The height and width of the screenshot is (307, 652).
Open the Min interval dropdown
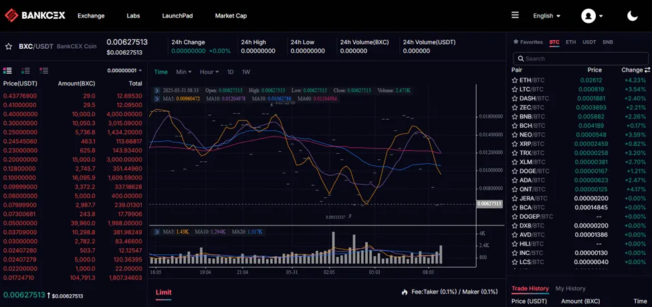point(183,72)
